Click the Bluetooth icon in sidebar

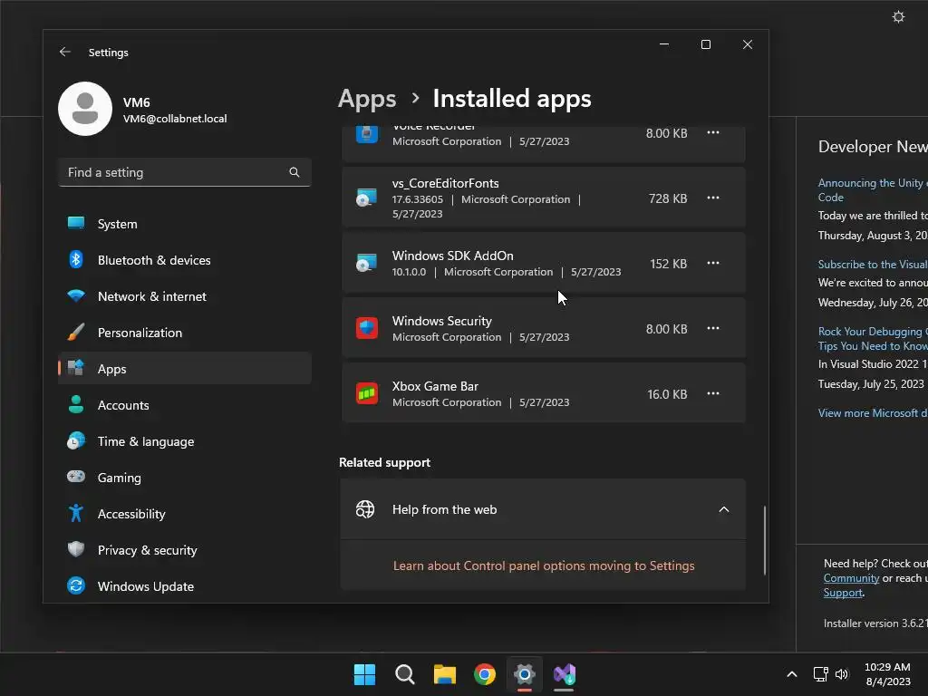76,259
